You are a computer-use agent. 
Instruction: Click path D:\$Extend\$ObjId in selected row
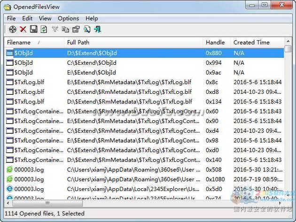pos(92,53)
